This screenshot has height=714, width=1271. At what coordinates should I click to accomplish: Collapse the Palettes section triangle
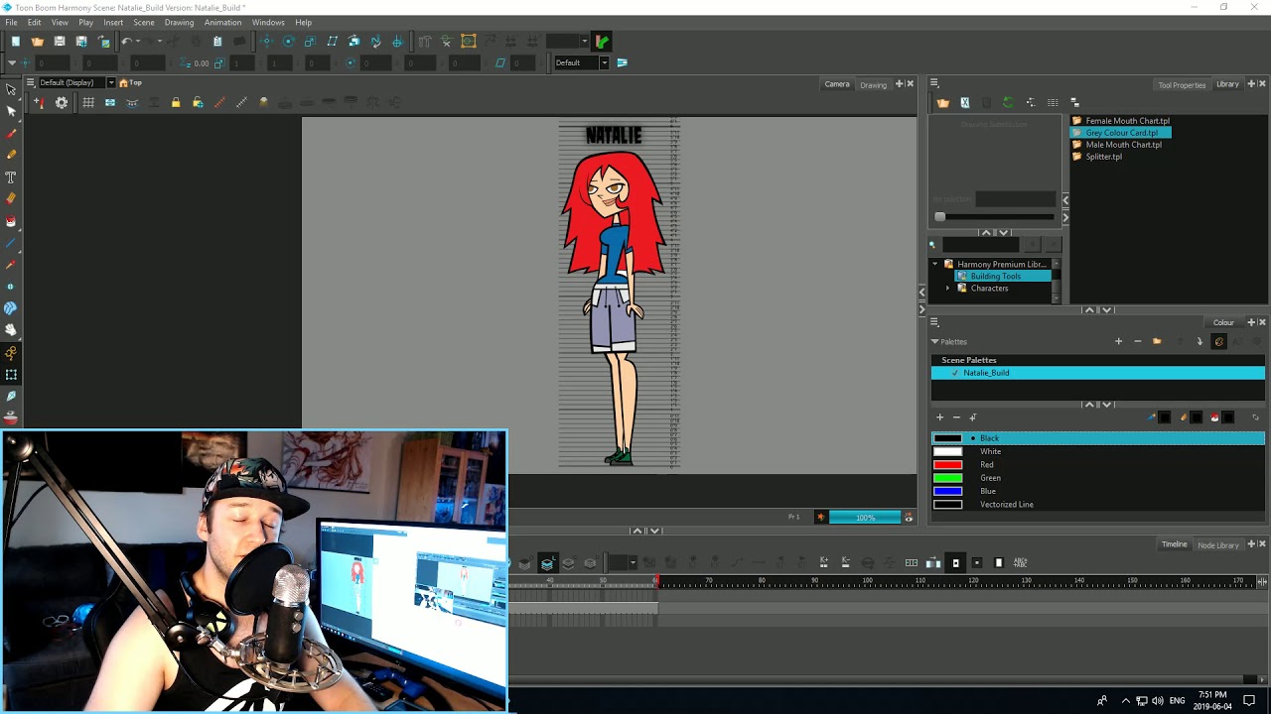934,342
